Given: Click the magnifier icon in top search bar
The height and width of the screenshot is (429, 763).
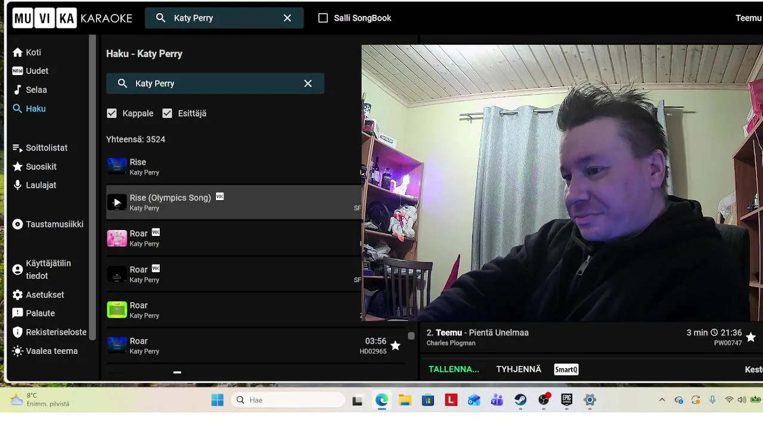Looking at the screenshot, I should 160,18.
